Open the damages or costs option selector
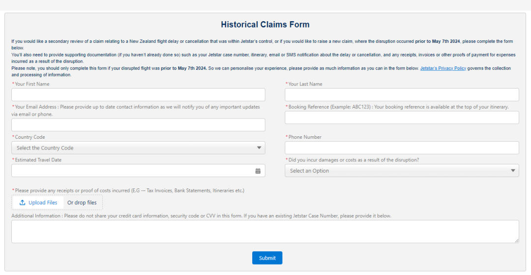Image resolution: width=531 pixels, height=275 pixels. (402, 171)
